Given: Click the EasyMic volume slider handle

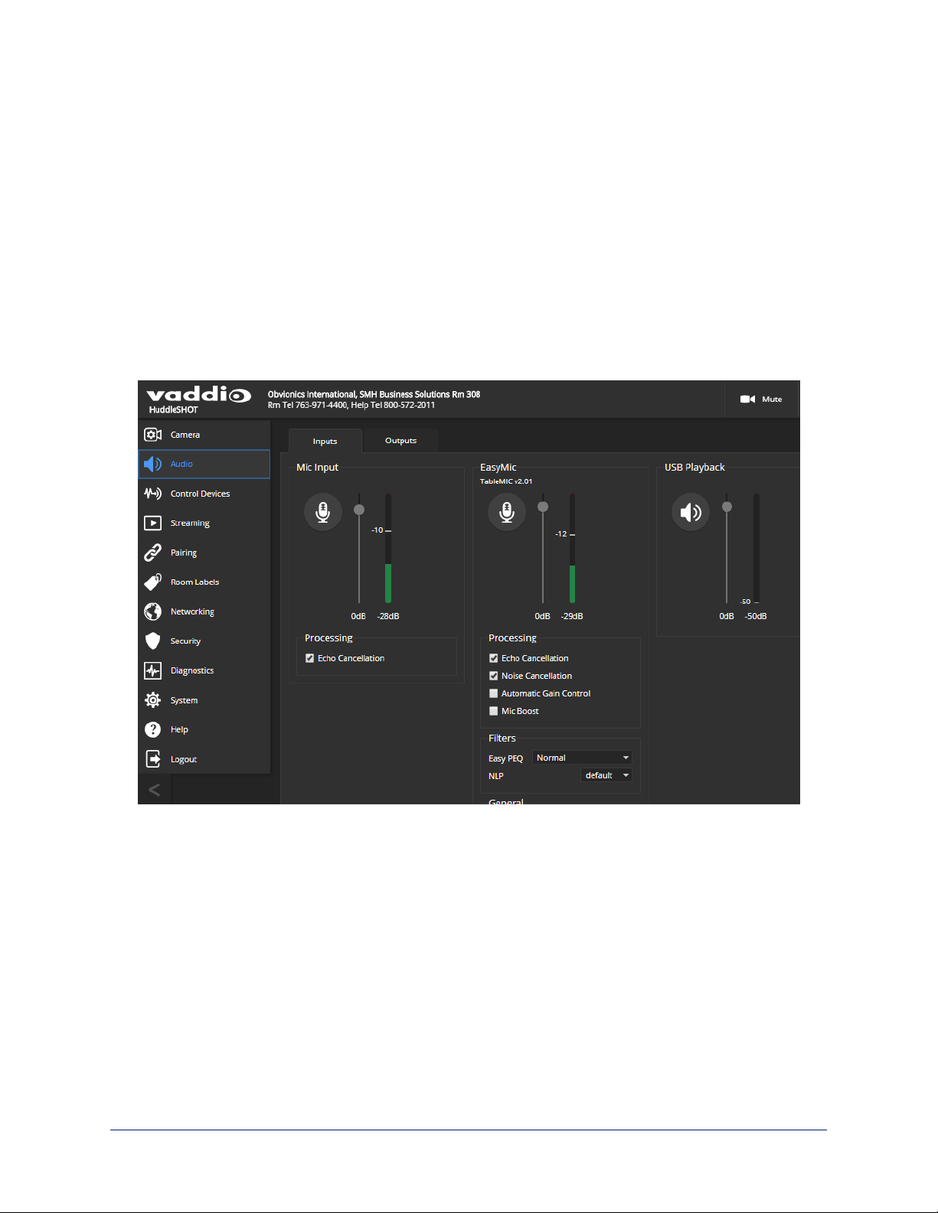Looking at the screenshot, I should [x=543, y=507].
